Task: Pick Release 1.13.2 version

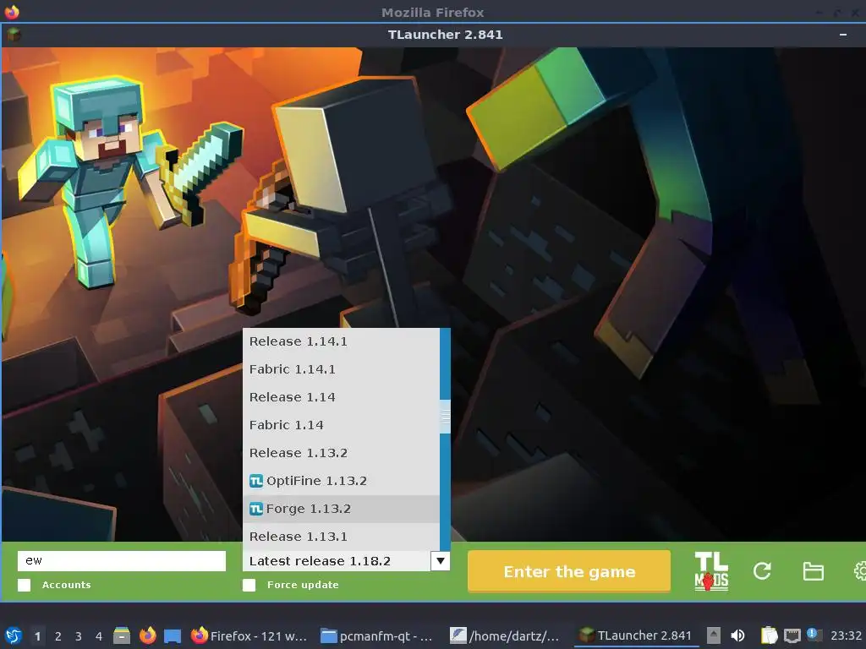Action: tap(341, 453)
